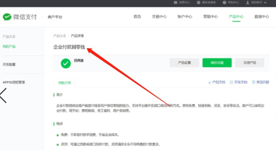The height and width of the screenshot is (150, 276).
Task: Click the 商户平台 label beside logo
Action: coord(55,17)
